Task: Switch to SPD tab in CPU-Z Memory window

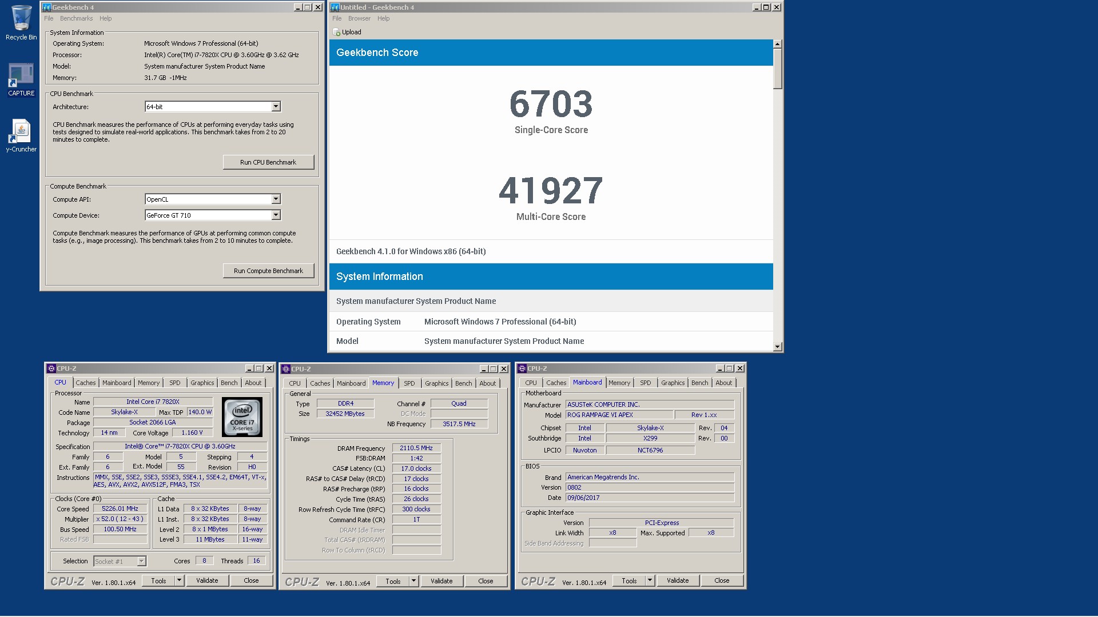Action: [x=409, y=383]
